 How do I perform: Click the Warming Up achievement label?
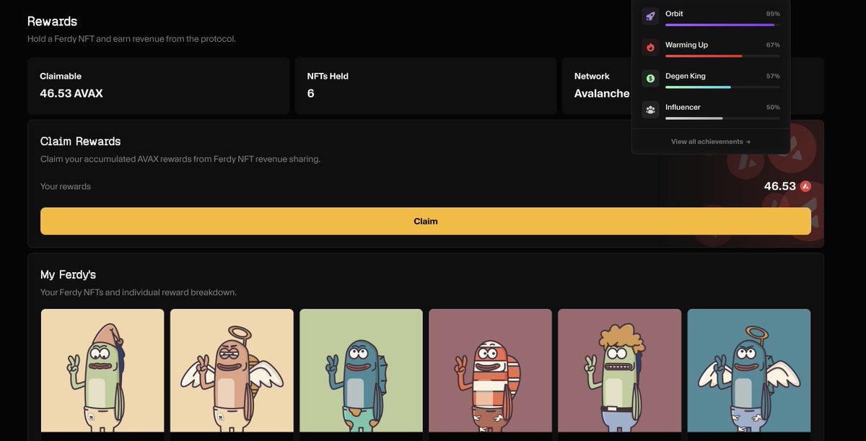pos(686,45)
